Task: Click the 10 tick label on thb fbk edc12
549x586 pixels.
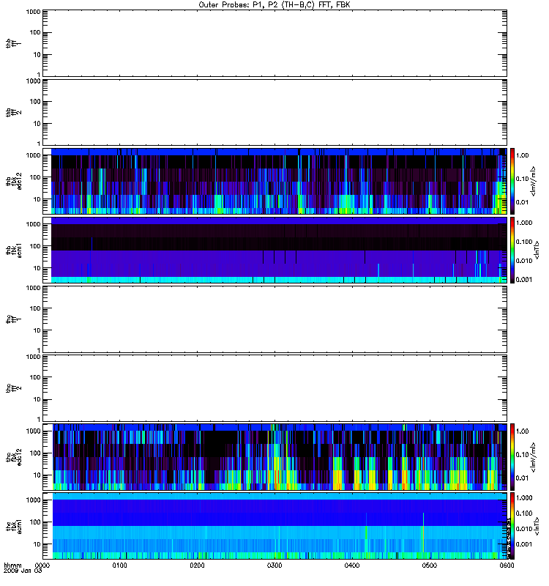Action: pyautogui.click(x=37, y=199)
